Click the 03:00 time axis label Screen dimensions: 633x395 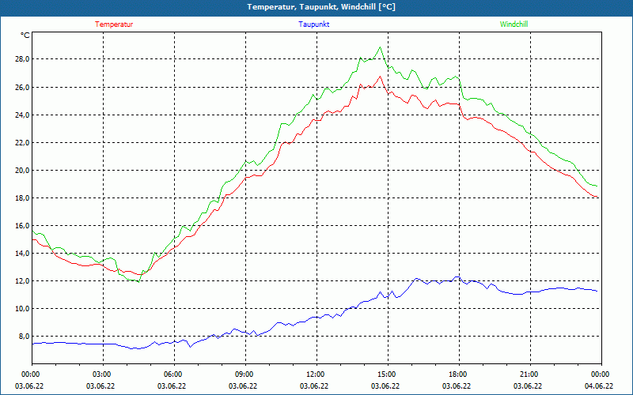point(102,374)
